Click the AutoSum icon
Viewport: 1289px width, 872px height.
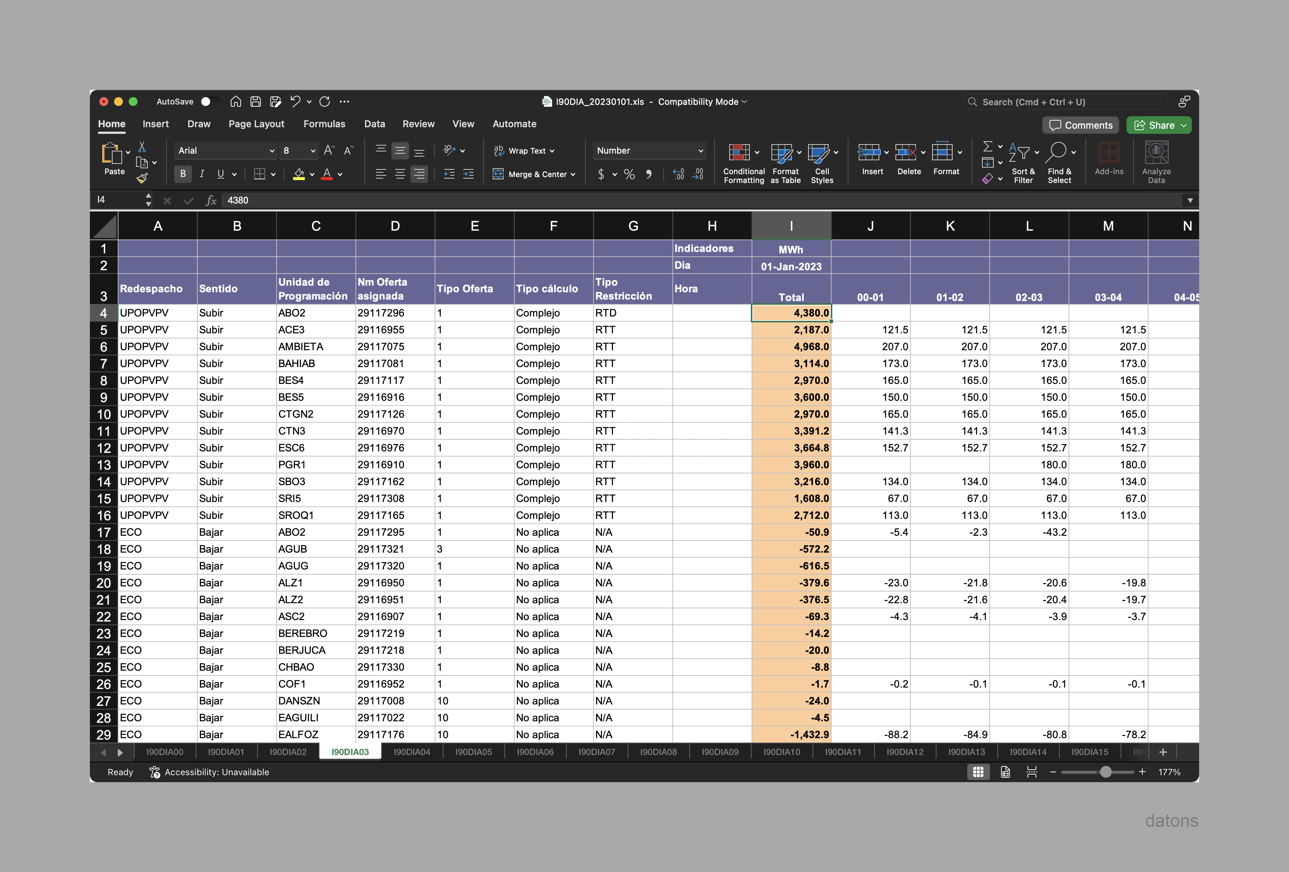pyautogui.click(x=988, y=146)
